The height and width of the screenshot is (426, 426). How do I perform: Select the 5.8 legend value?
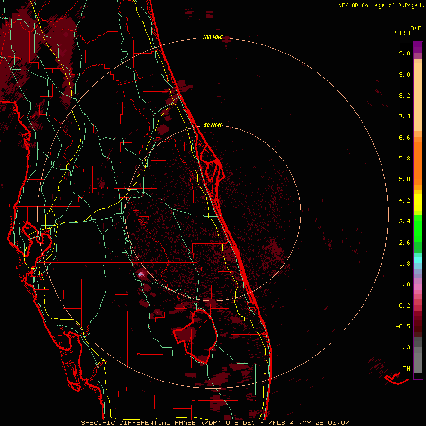(x=405, y=159)
